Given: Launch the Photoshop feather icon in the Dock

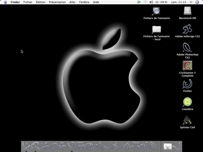Looking at the screenshot, I should point(154,147).
